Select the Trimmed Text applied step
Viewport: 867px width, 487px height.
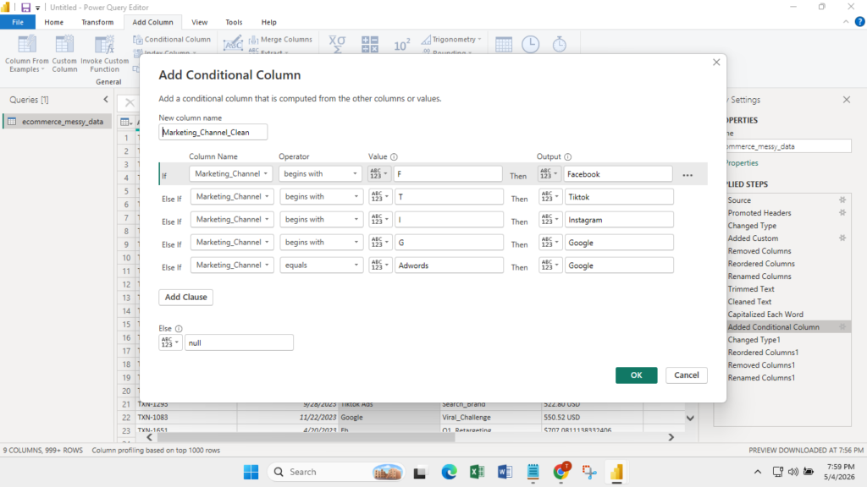pos(751,289)
